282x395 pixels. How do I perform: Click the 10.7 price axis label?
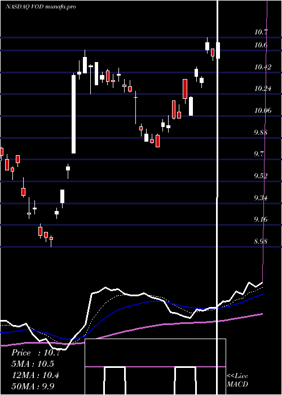click(261, 32)
